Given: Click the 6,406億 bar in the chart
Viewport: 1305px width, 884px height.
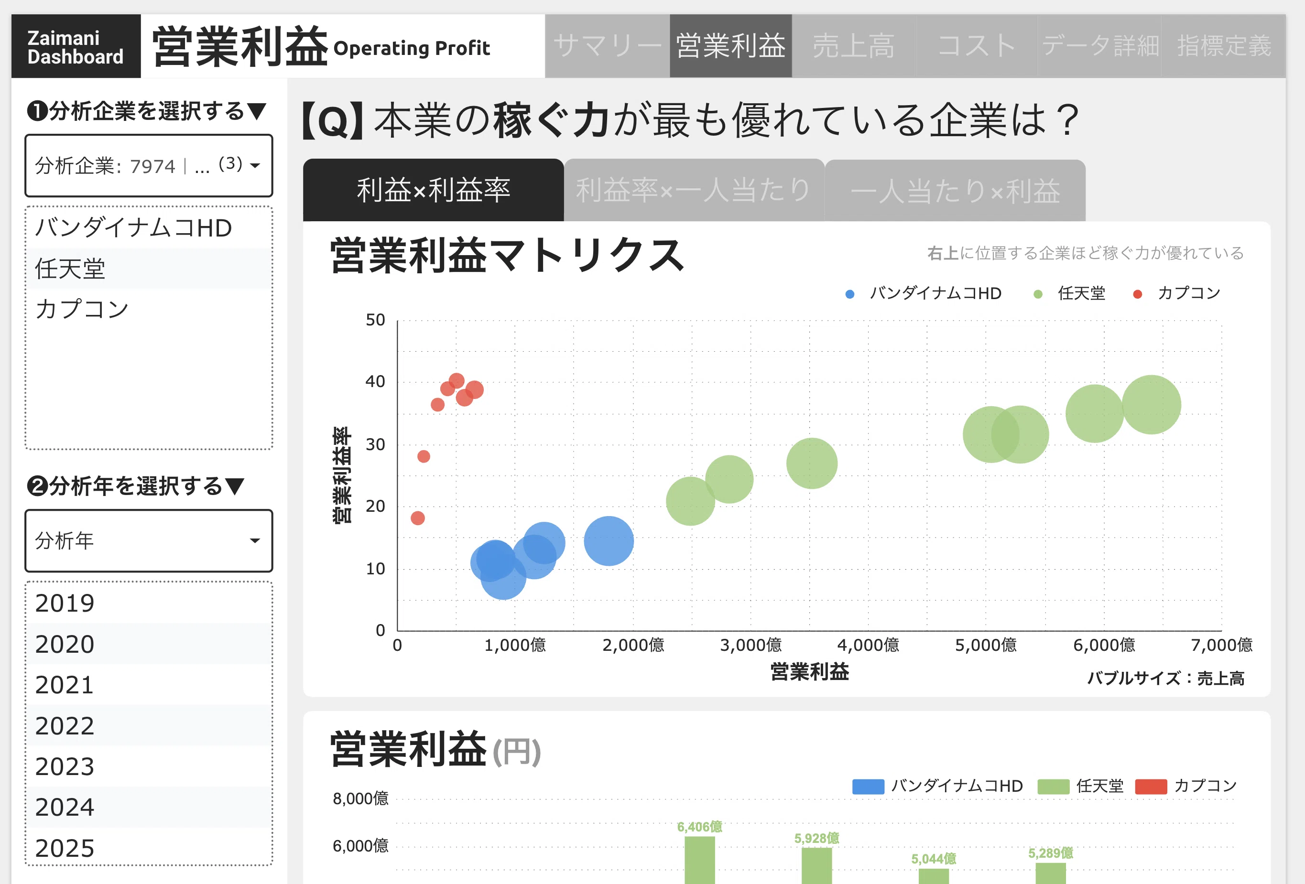Looking at the screenshot, I should point(700,860).
